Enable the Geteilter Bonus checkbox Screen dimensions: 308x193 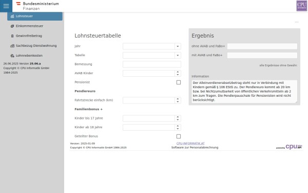pyautogui.click(x=178, y=136)
